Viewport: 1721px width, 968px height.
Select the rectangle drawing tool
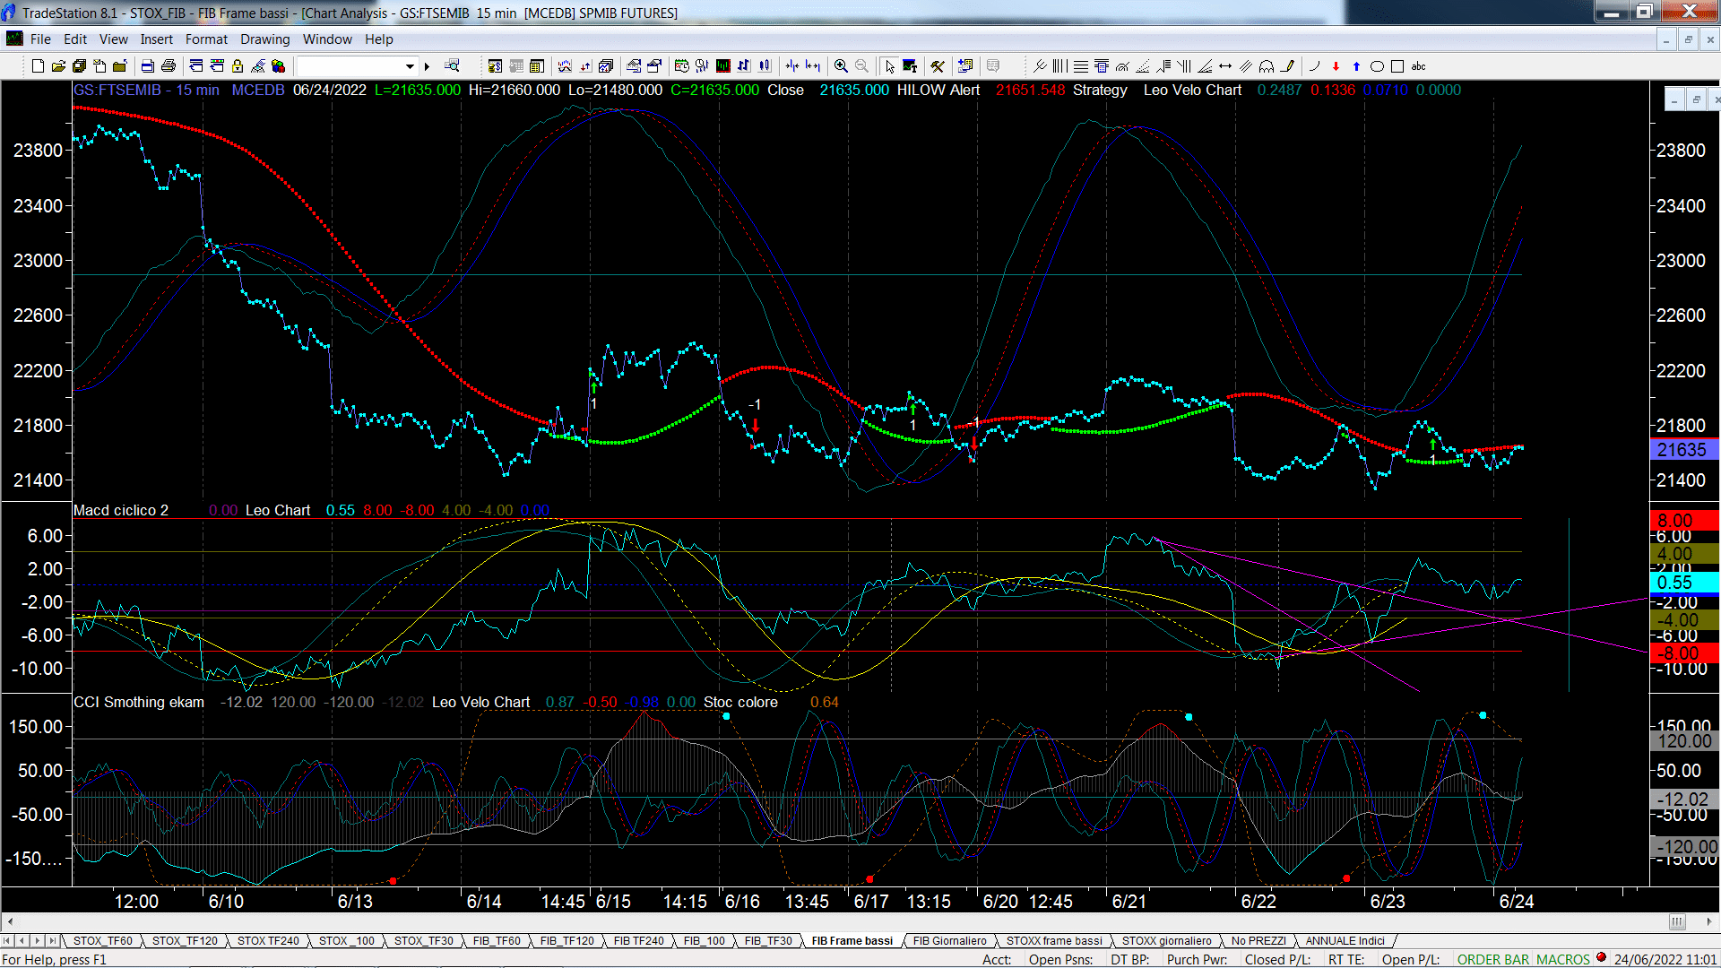(x=1397, y=66)
